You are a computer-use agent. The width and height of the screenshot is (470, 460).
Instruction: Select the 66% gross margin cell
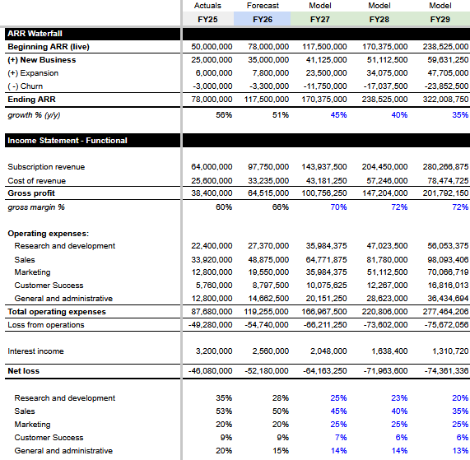[x=281, y=207]
